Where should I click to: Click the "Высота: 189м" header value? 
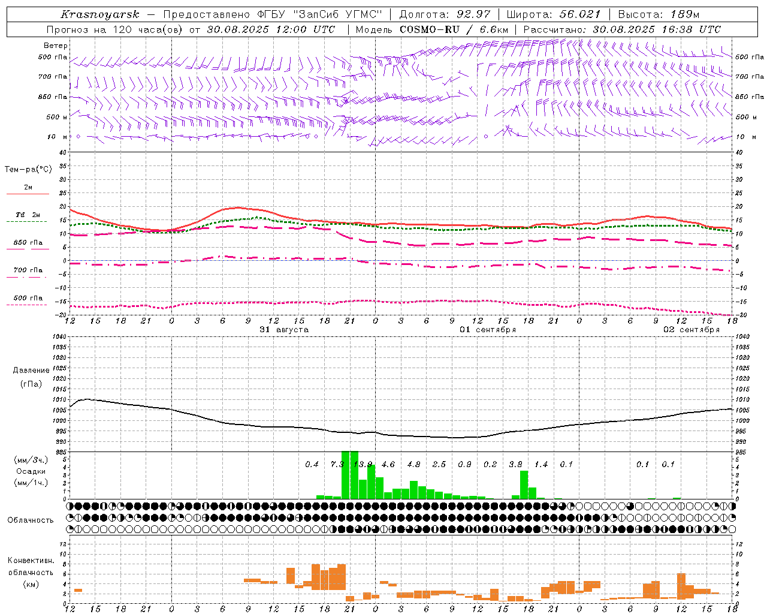[659, 14]
